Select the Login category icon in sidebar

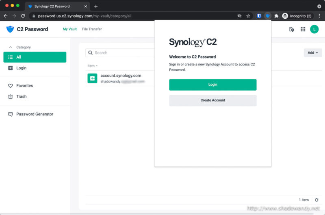point(11,68)
